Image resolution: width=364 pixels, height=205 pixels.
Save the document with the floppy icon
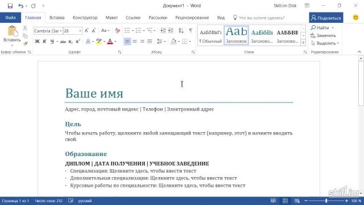point(10,6)
